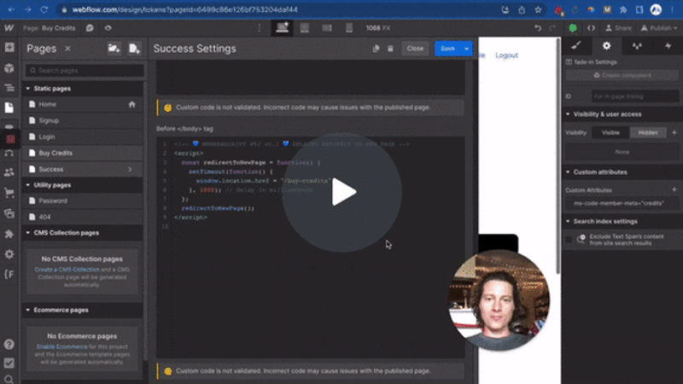Open Success page settings arrow
Viewport: 683px width, 384px height.
tap(130, 169)
